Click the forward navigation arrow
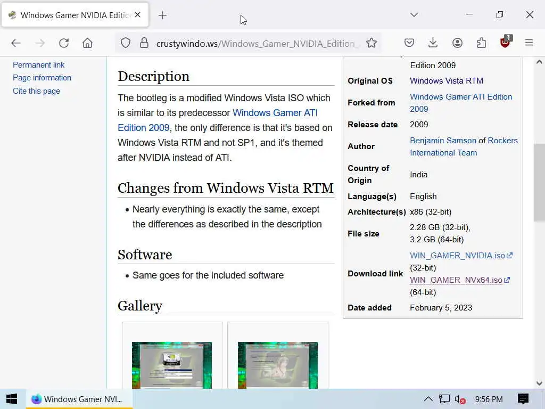The width and height of the screenshot is (545, 409). [x=40, y=43]
